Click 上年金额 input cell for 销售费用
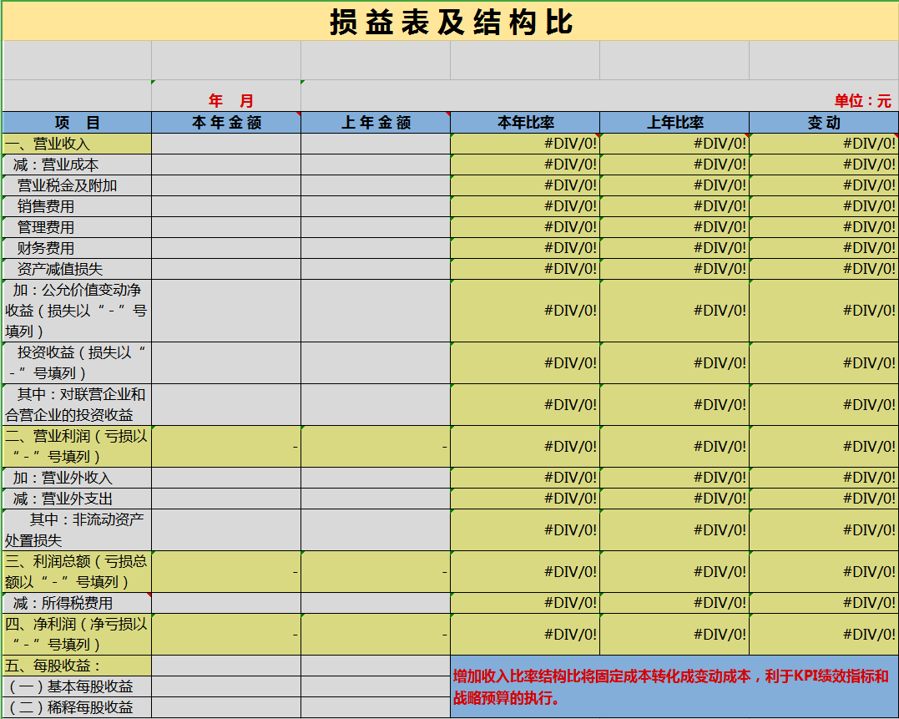This screenshot has width=899, height=719. coord(376,206)
